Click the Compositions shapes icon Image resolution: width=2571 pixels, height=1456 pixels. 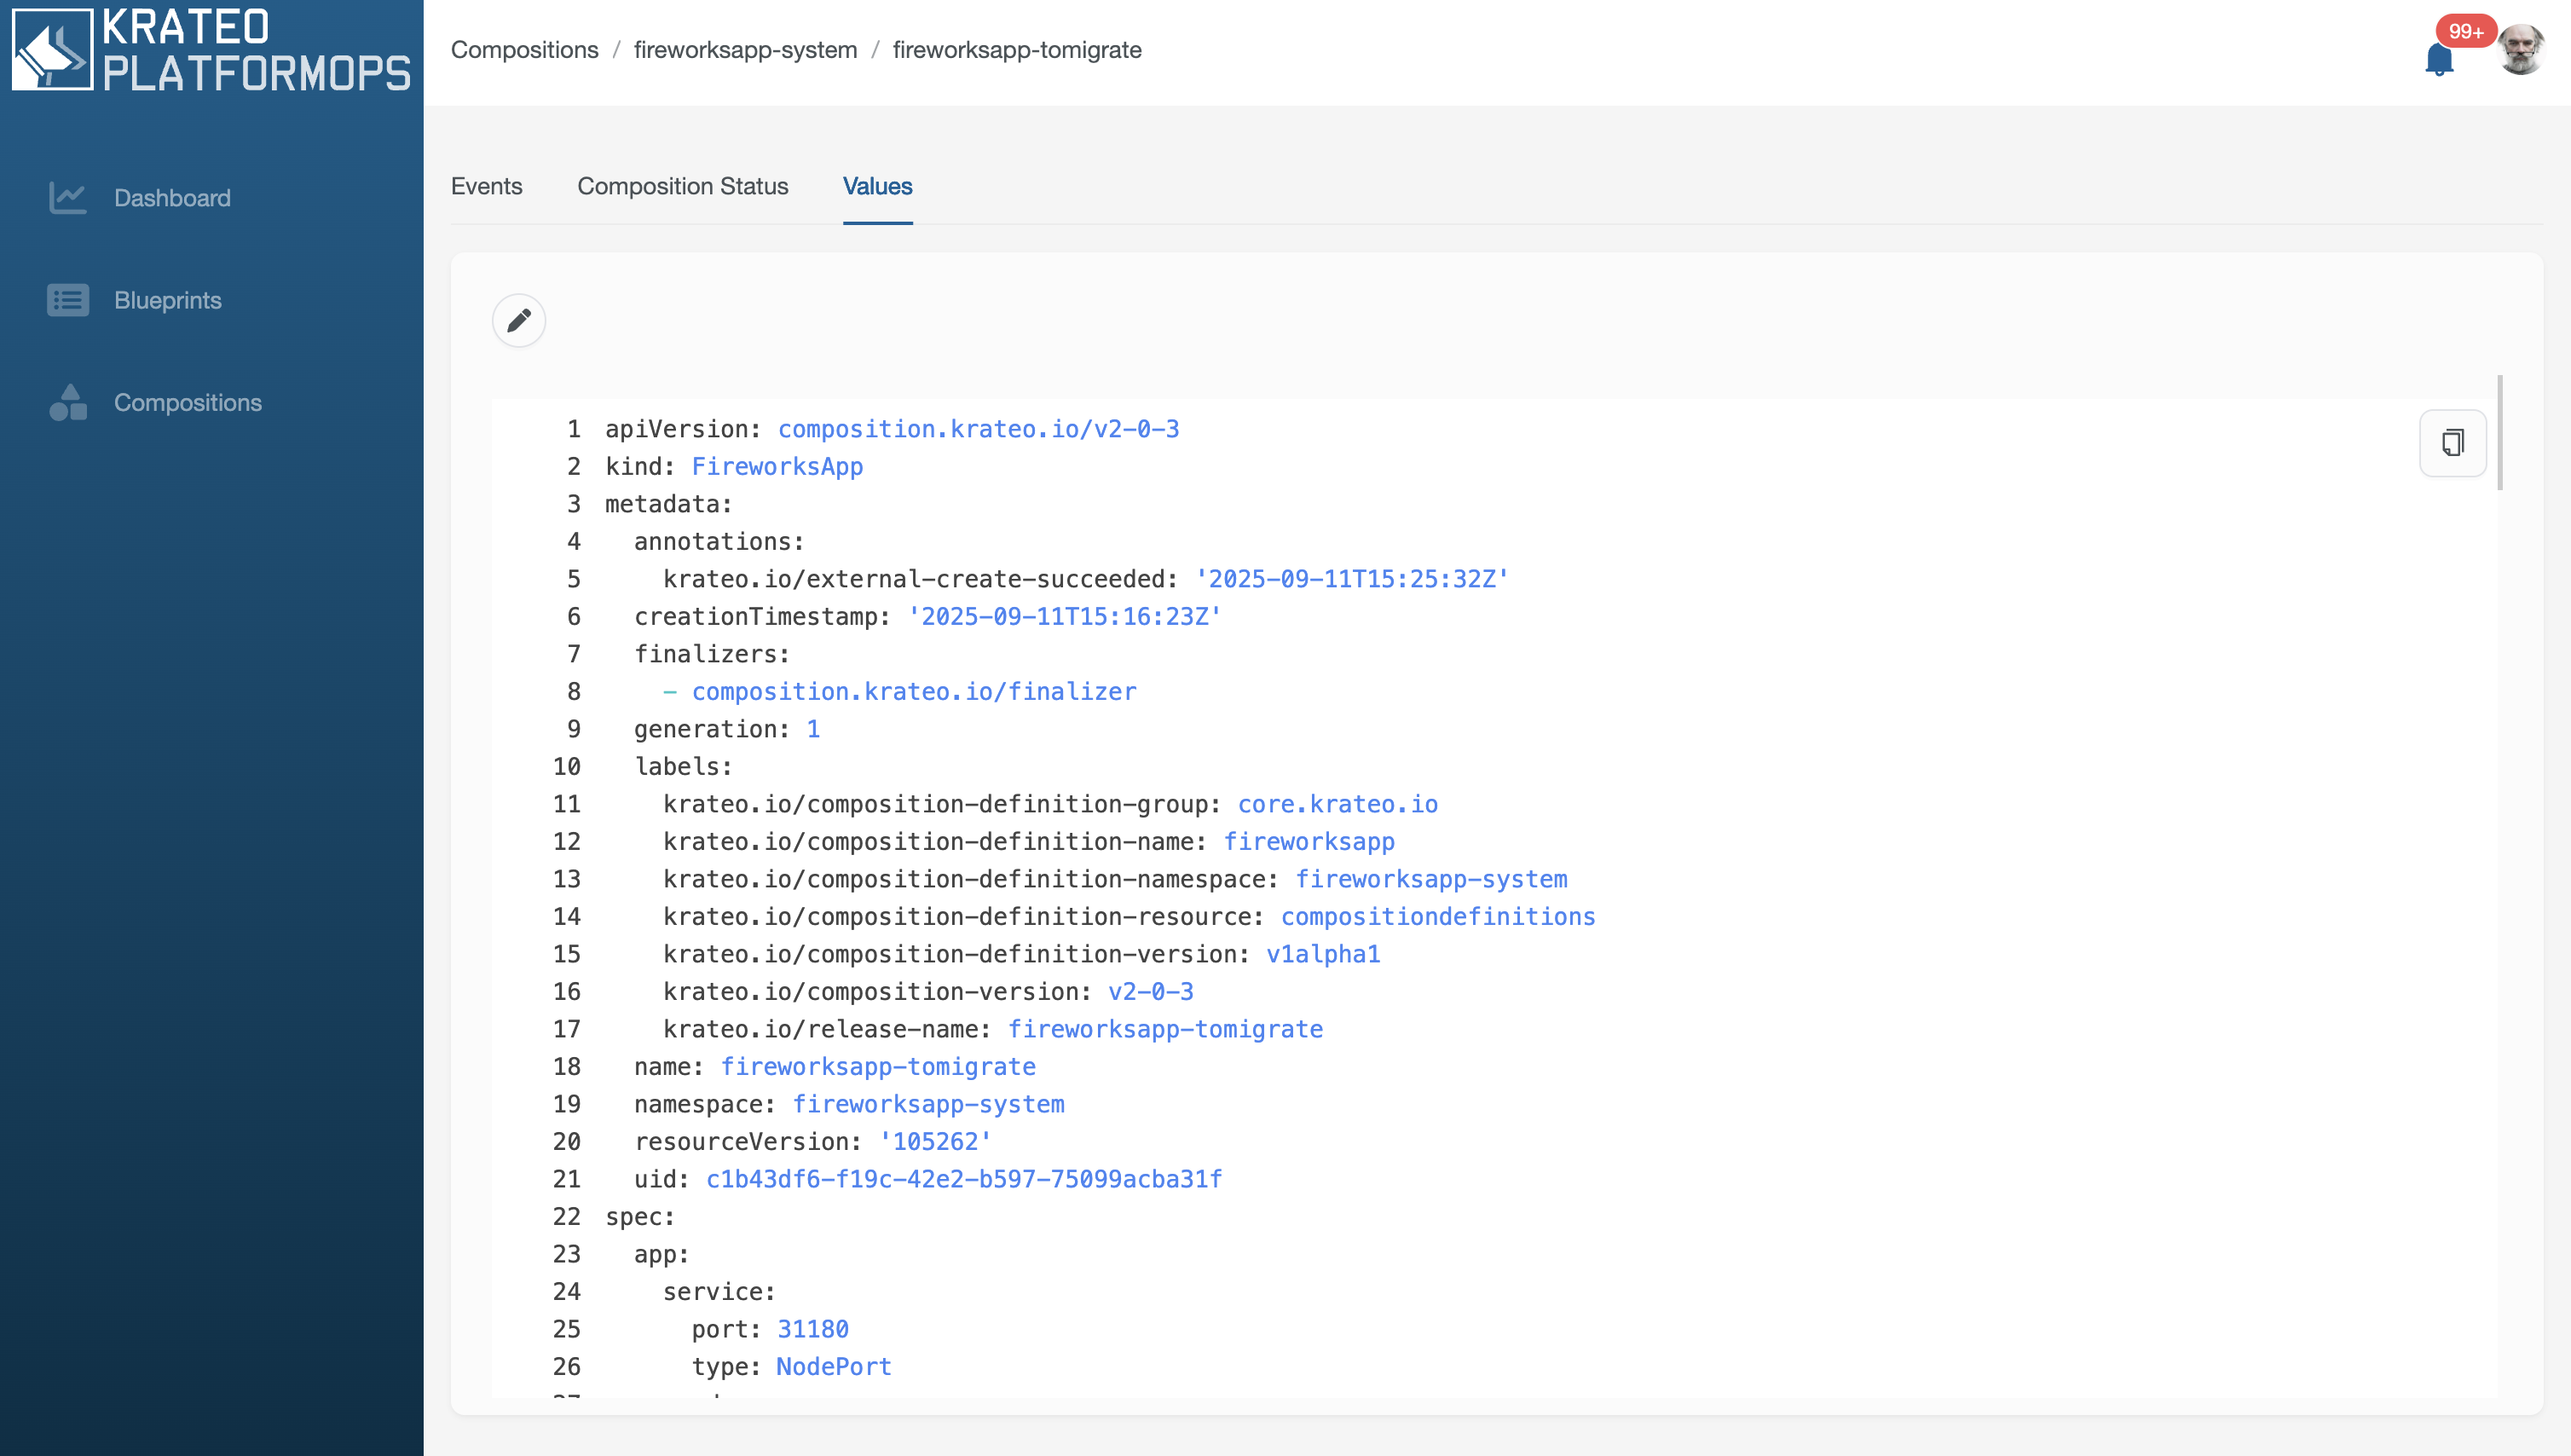[x=67, y=402]
